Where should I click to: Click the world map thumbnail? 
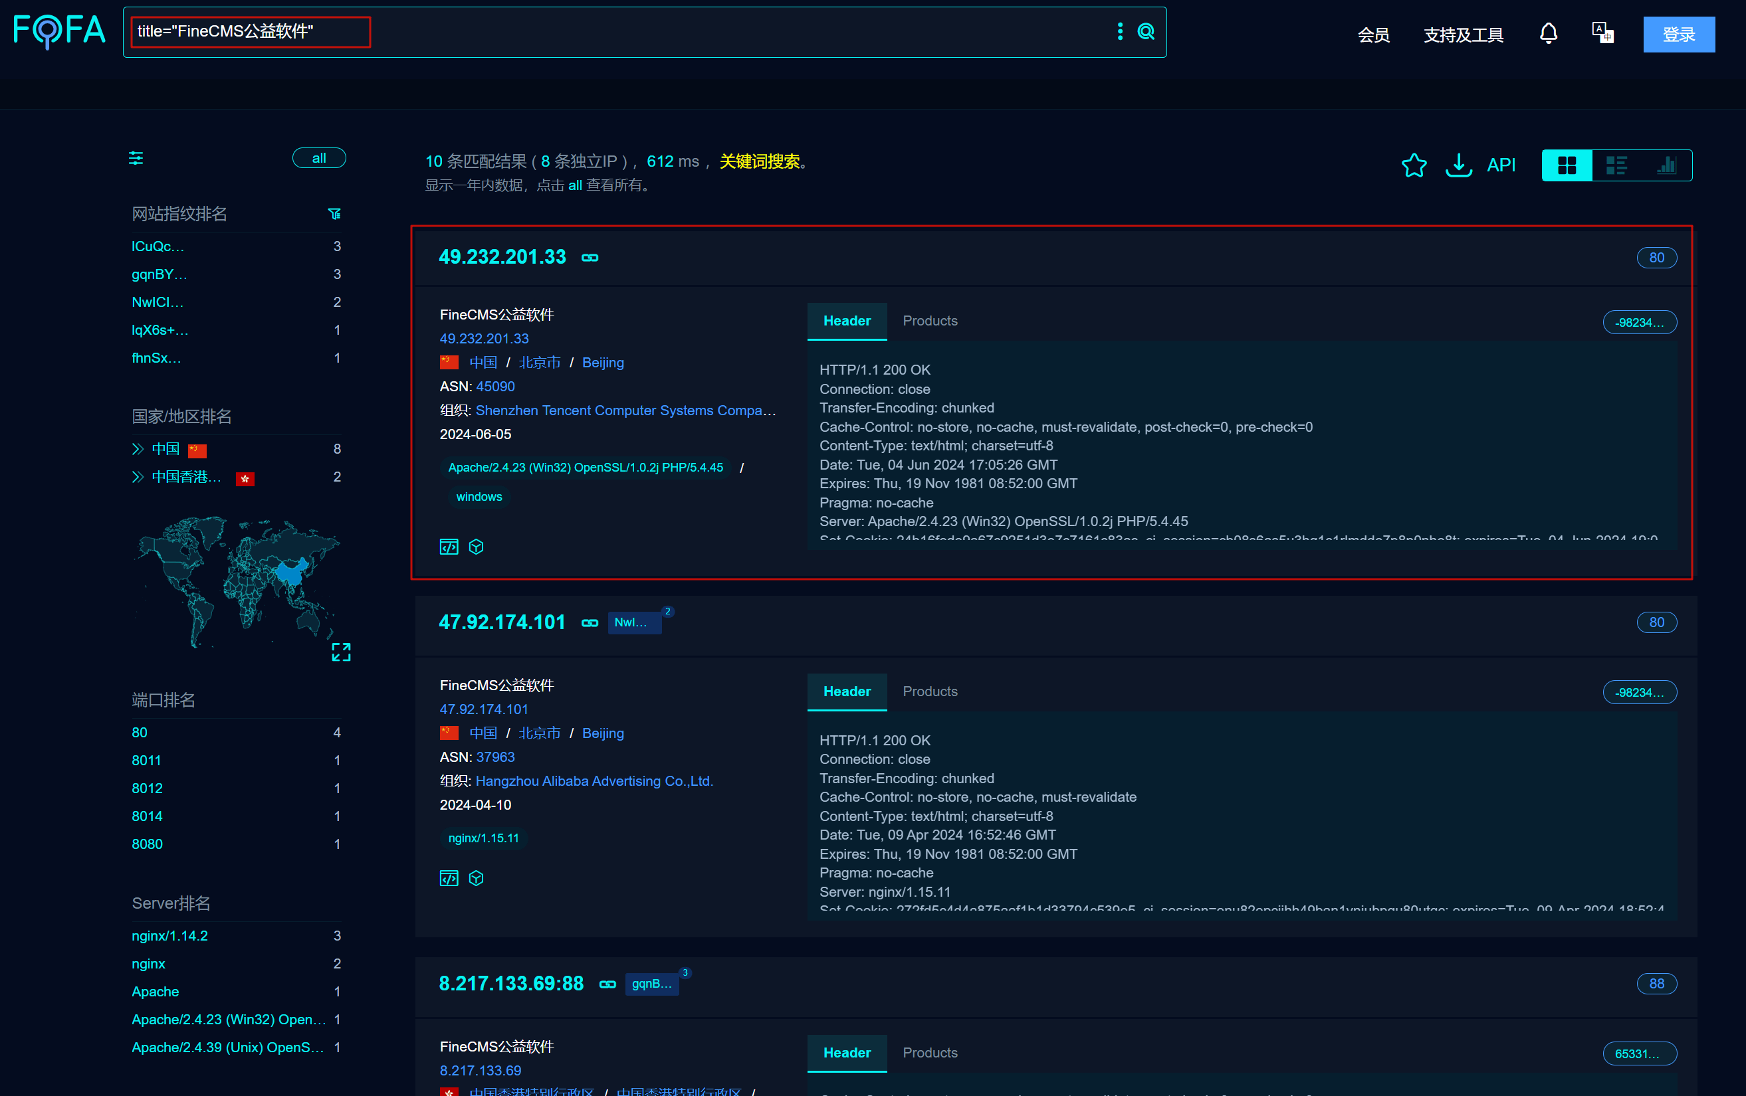click(x=237, y=581)
